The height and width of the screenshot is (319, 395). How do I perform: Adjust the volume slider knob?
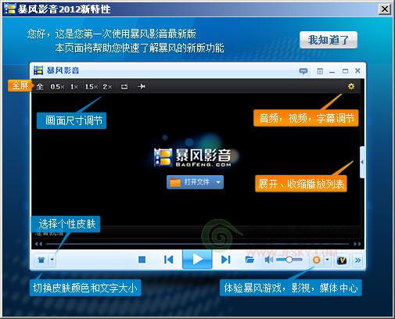[289, 260]
